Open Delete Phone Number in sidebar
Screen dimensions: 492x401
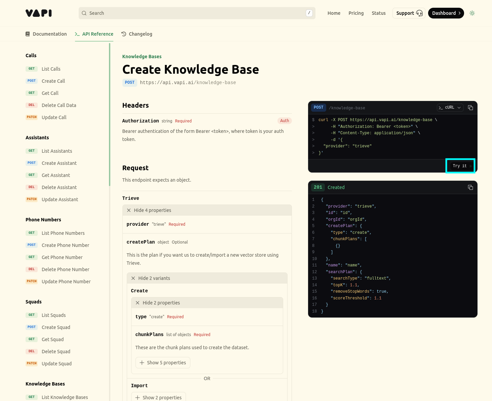(x=66, y=269)
